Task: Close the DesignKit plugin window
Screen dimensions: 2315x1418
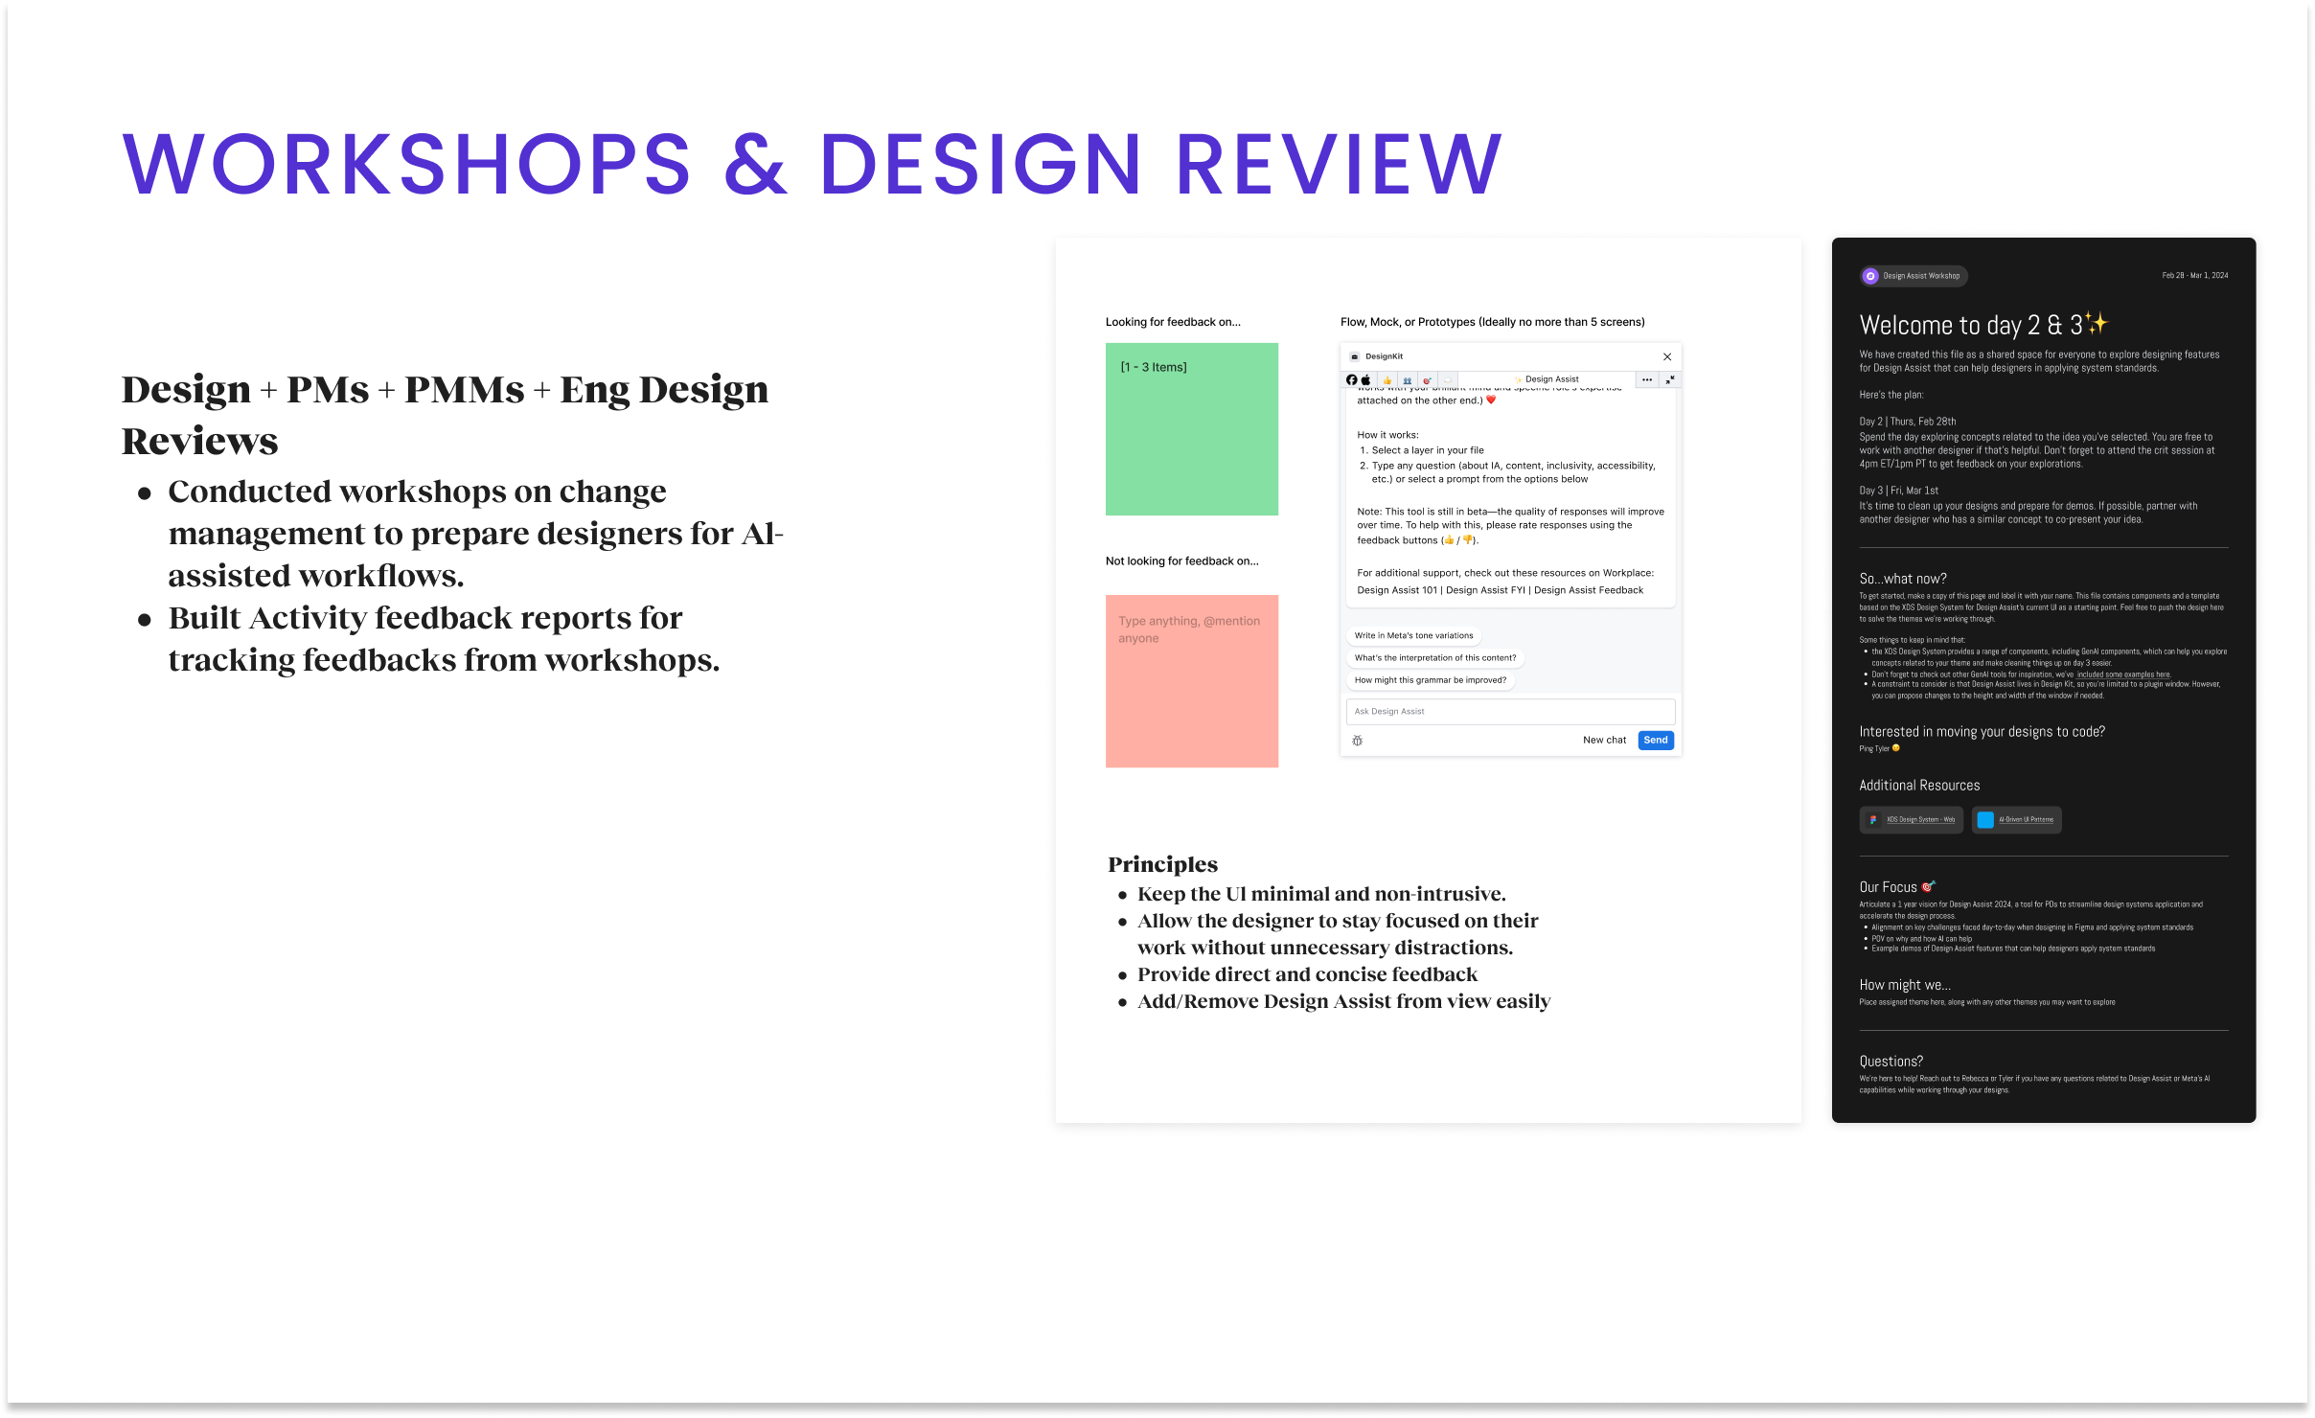Action: coord(1667,356)
